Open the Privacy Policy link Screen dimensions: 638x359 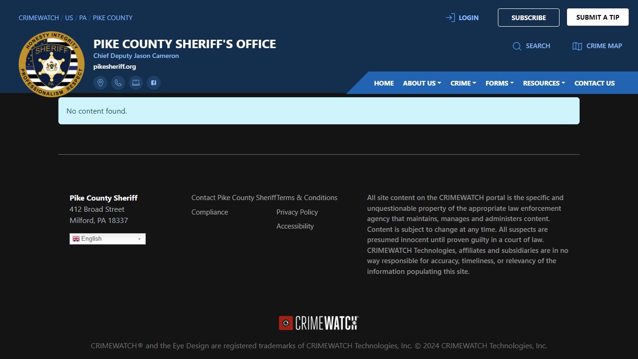(297, 212)
